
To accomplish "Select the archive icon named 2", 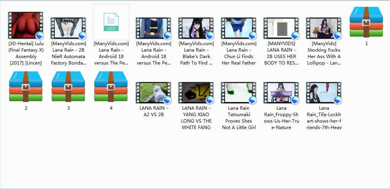I will [x=26, y=87].
